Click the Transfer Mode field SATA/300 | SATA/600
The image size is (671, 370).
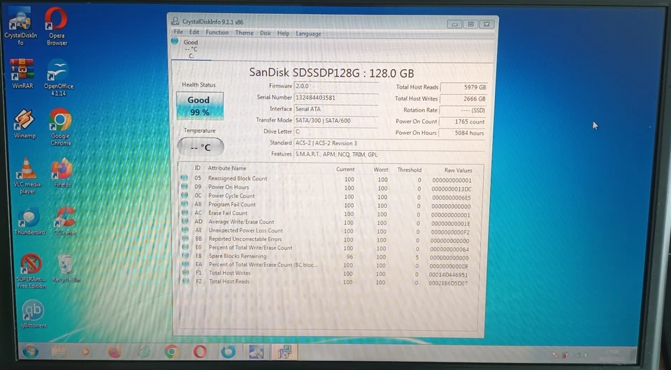336,121
